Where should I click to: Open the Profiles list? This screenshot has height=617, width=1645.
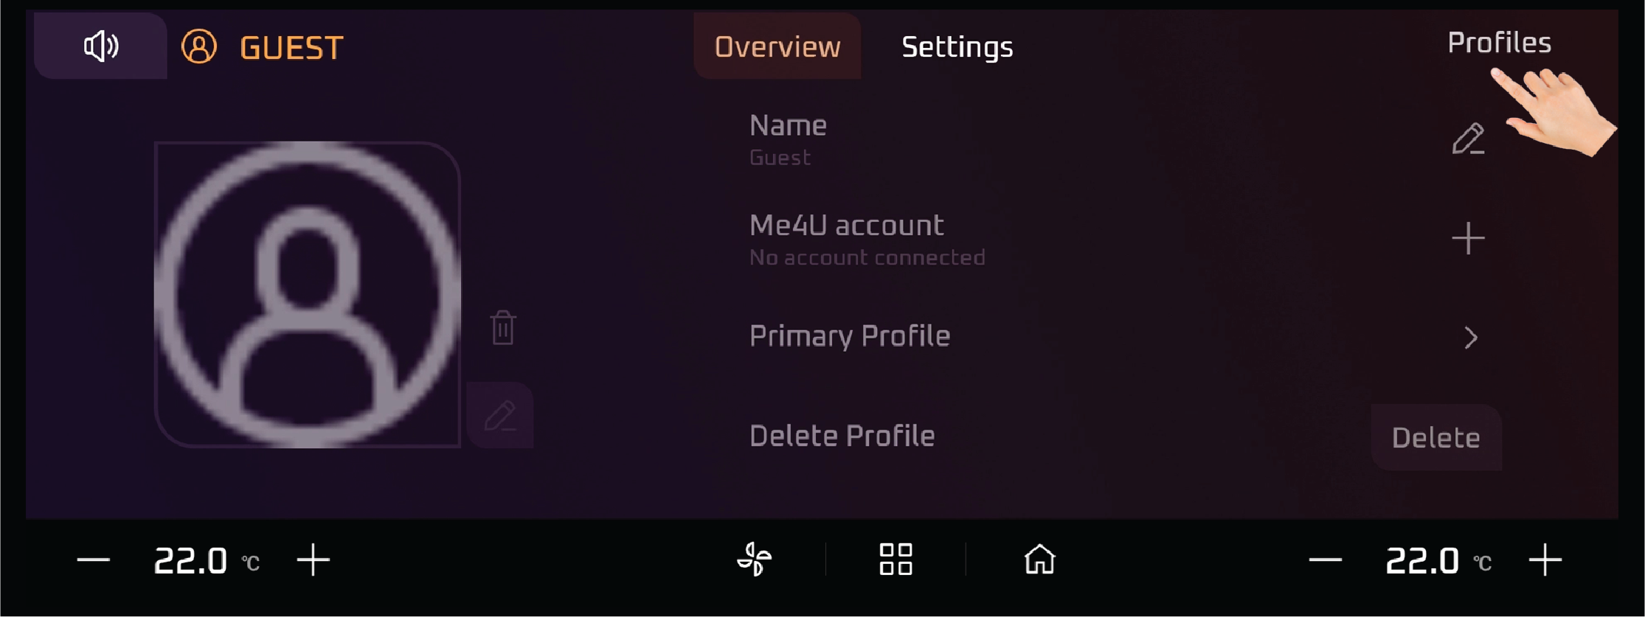coord(1499,43)
